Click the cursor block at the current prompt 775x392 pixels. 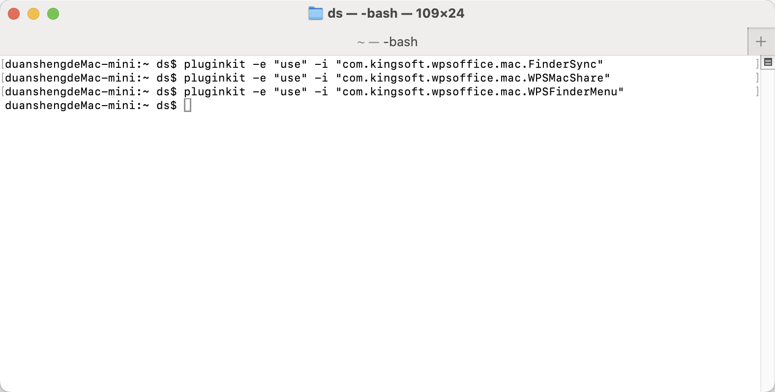pyautogui.click(x=187, y=105)
